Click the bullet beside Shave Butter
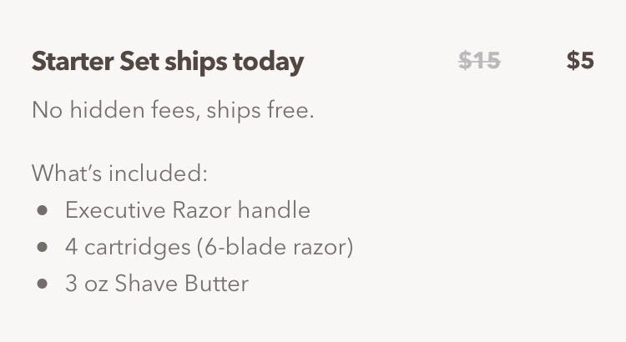Image resolution: width=626 pixels, height=342 pixels. pyautogui.click(x=42, y=284)
